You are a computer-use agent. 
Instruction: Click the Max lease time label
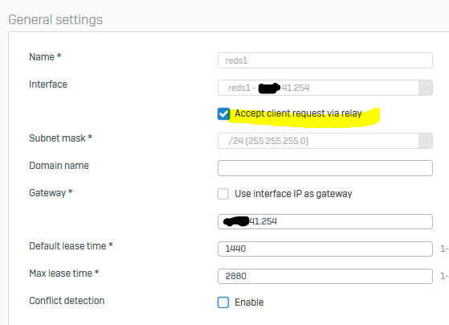click(x=64, y=274)
